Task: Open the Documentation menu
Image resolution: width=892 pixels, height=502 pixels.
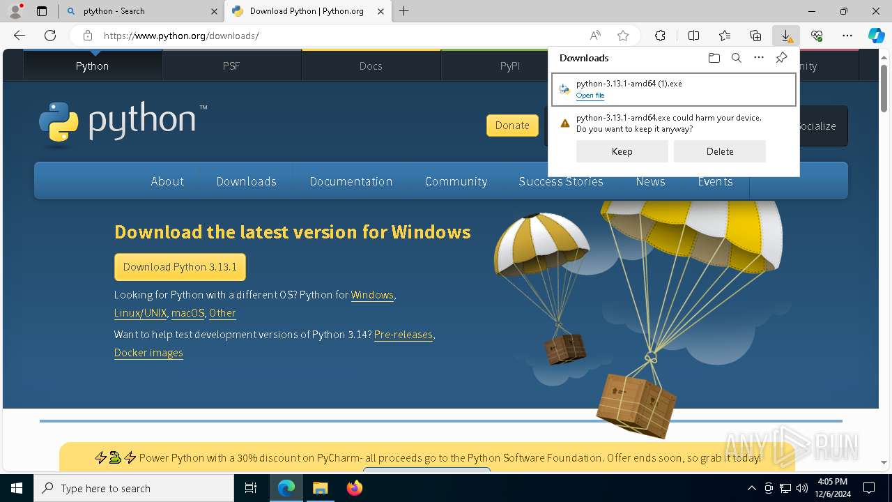Action: [351, 181]
